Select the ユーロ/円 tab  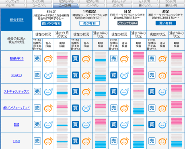pos(66,6)
